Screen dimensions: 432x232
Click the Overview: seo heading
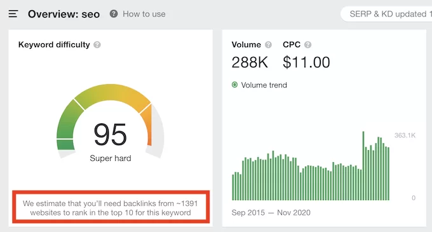pos(64,14)
